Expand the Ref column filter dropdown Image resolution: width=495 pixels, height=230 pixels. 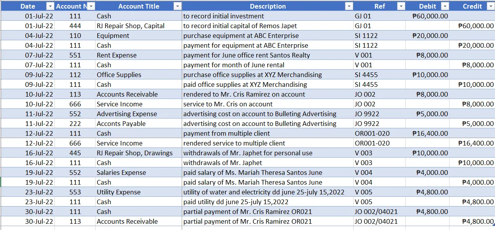(401, 6)
